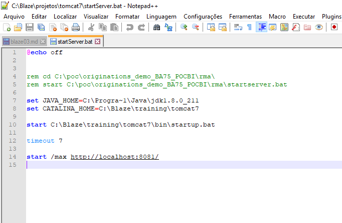Undo the last action via toolbar
Image resolution: width=342 pixels, height=223 pixels.
tap(130, 27)
